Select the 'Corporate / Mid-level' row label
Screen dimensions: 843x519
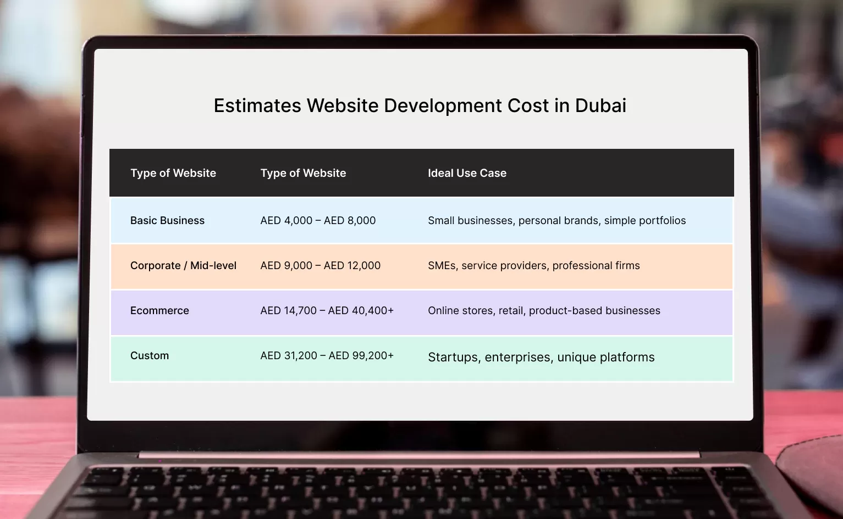183,265
